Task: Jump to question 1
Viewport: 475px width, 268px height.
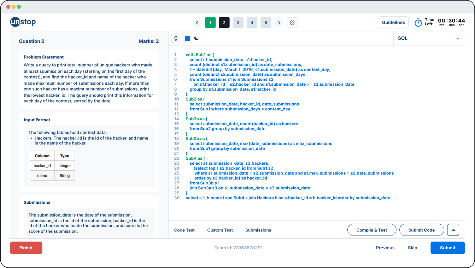Action: 210,23
